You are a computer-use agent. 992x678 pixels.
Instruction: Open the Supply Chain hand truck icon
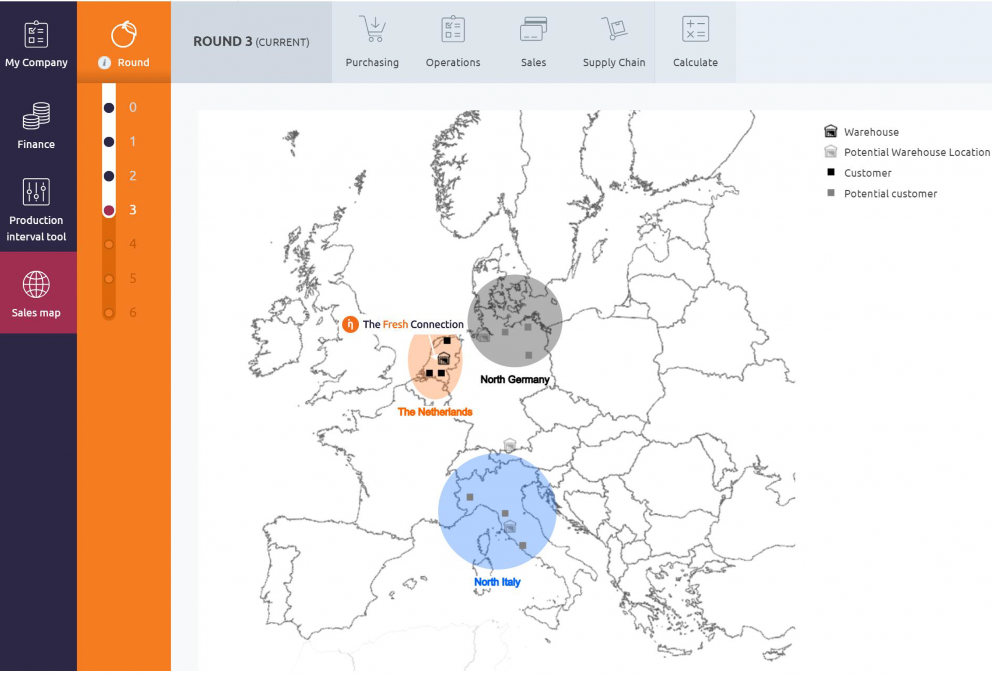[614, 29]
